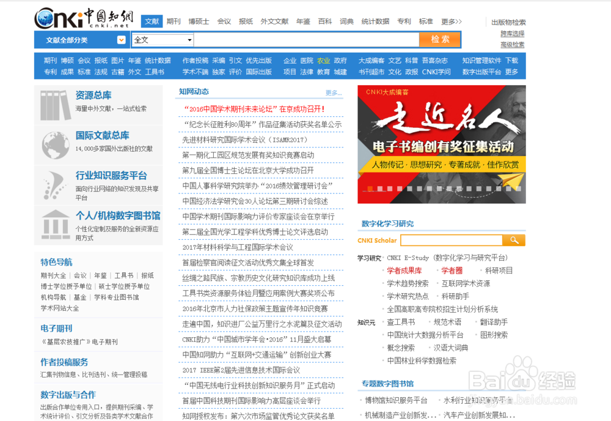The height and width of the screenshot is (421, 611).
Task: Open 知识管理软件 navigation item
Action: point(481,61)
